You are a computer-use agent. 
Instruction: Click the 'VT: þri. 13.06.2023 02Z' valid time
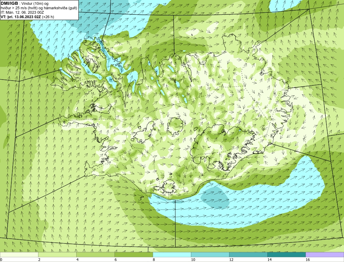[21, 17]
